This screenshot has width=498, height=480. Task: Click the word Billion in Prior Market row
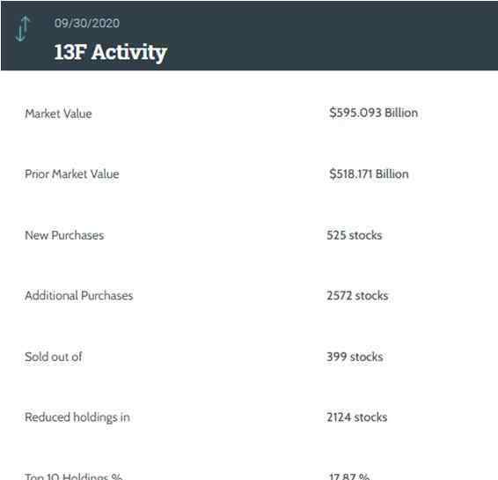392,174
